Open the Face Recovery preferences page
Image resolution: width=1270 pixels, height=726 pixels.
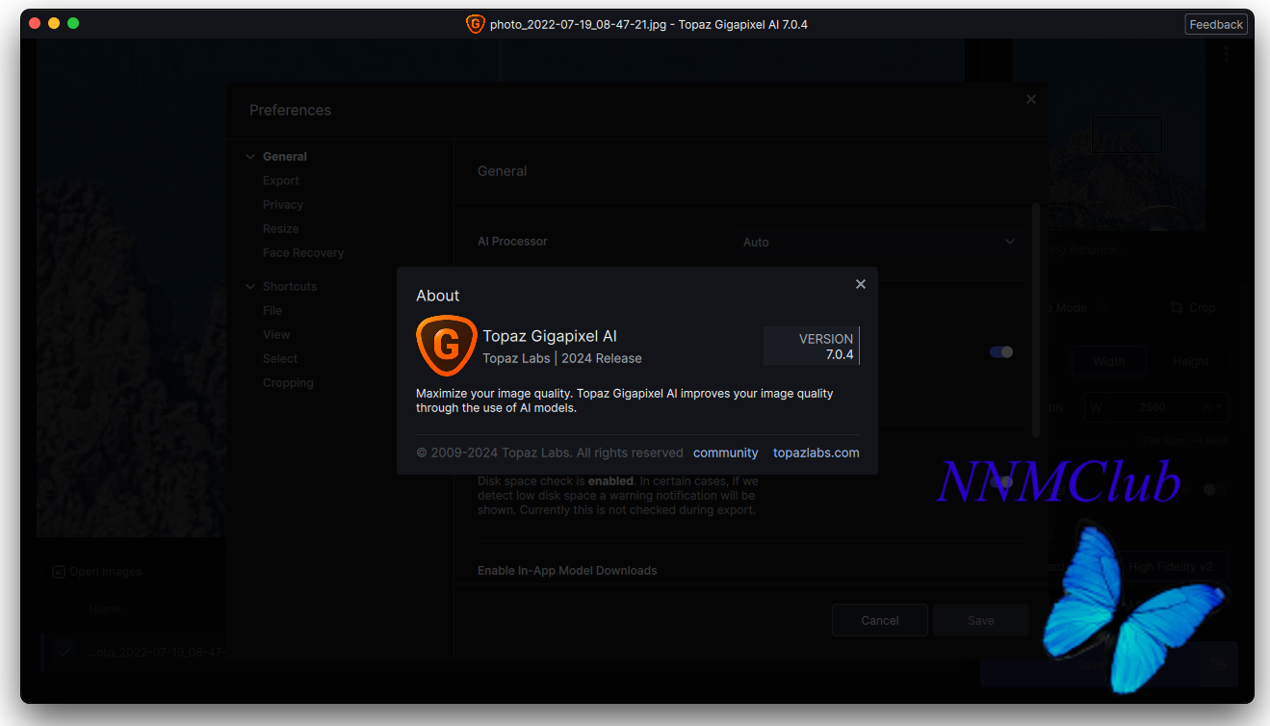[x=303, y=253]
